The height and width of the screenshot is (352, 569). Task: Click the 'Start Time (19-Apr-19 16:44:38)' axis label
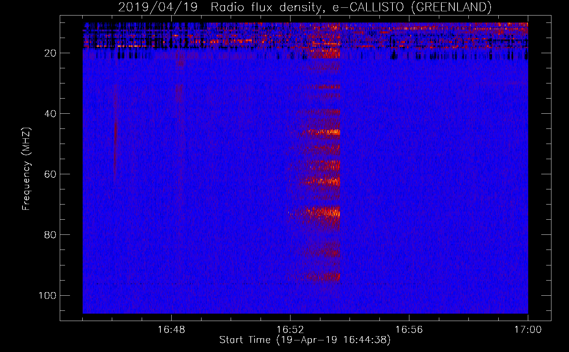pyautogui.click(x=305, y=340)
